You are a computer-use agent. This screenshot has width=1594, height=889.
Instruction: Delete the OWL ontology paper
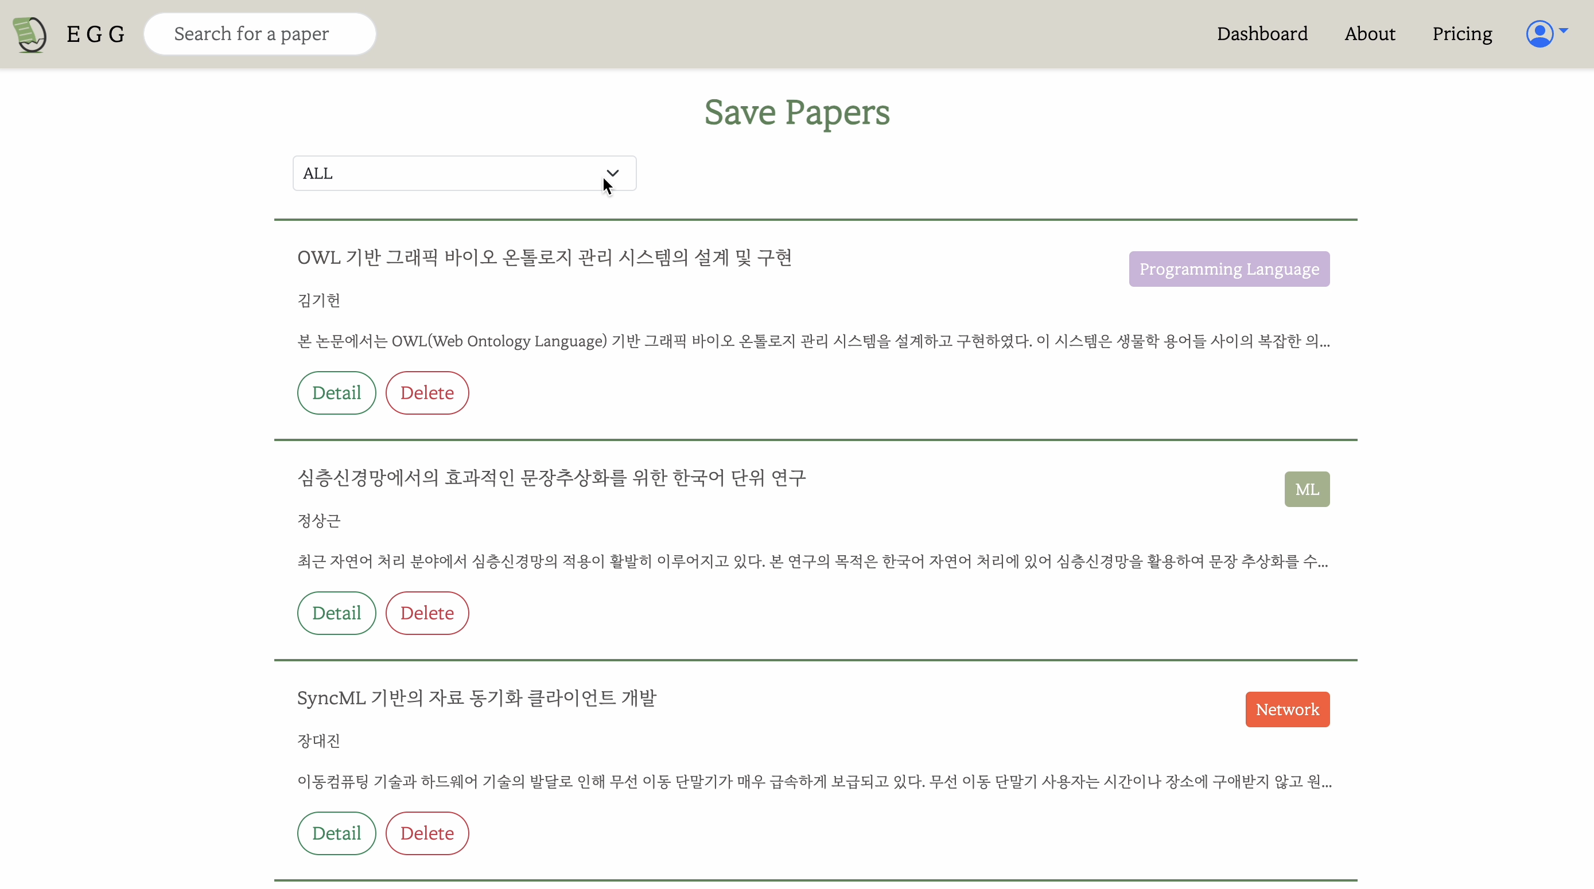click(427, 393)
